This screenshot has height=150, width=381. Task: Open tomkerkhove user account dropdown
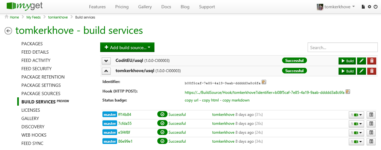[340, 7]
